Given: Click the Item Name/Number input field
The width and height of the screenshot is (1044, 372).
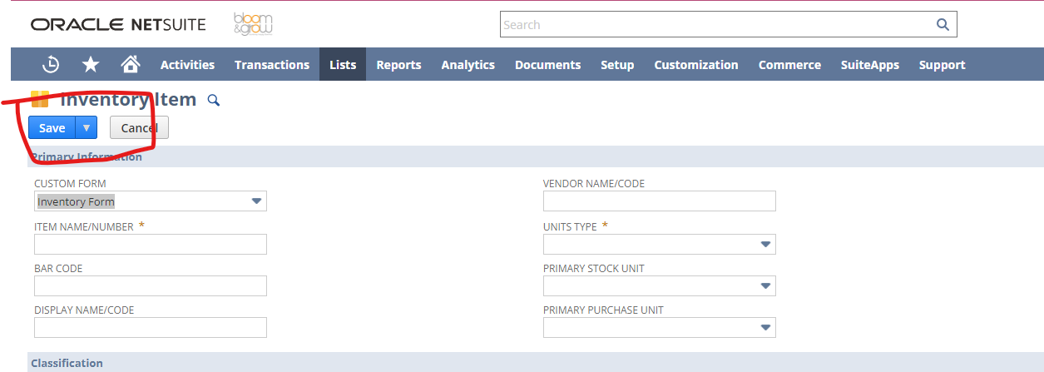Looking at the screenshot, I should [151, 245].
